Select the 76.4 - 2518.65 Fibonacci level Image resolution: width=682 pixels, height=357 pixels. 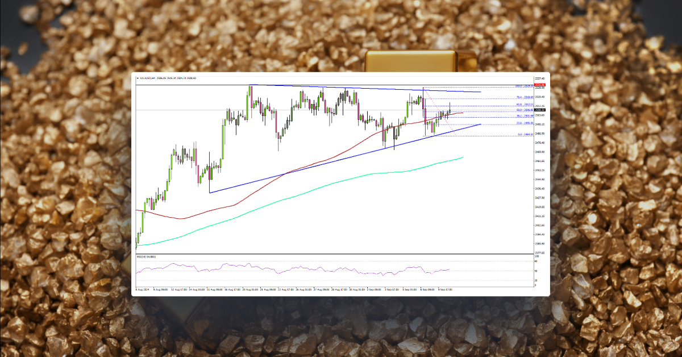[524, 97]
